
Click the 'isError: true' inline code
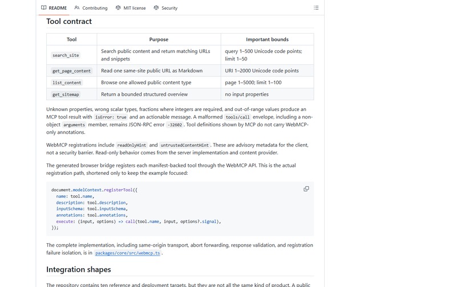(111, 117)
